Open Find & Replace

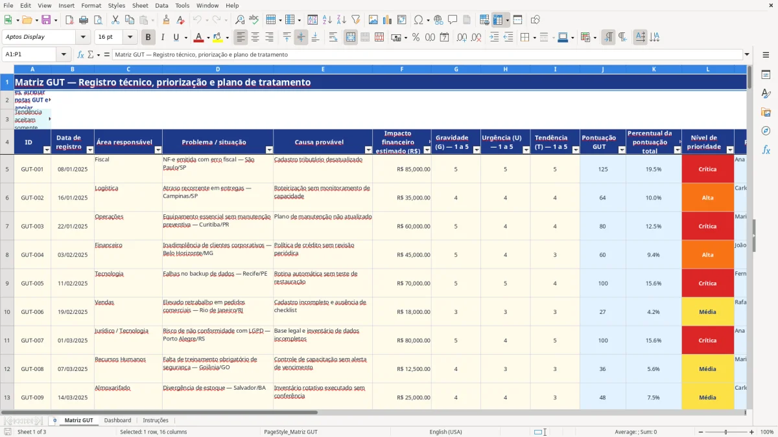[240, 20]
